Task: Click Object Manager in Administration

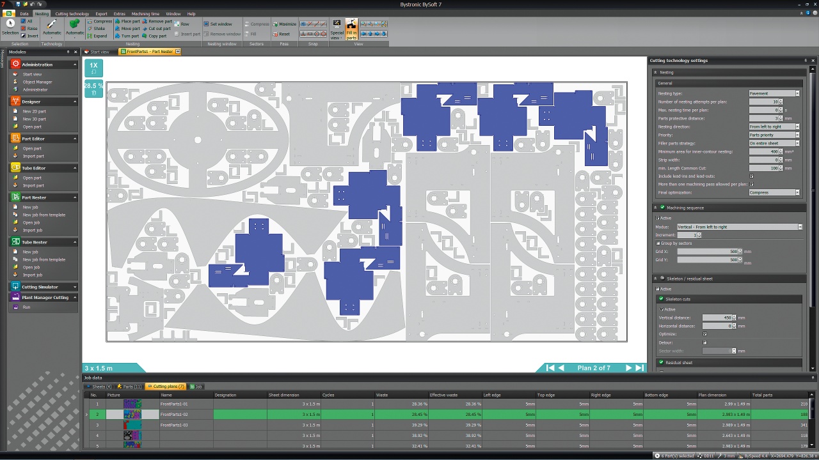Action: (x=38, y=82)
